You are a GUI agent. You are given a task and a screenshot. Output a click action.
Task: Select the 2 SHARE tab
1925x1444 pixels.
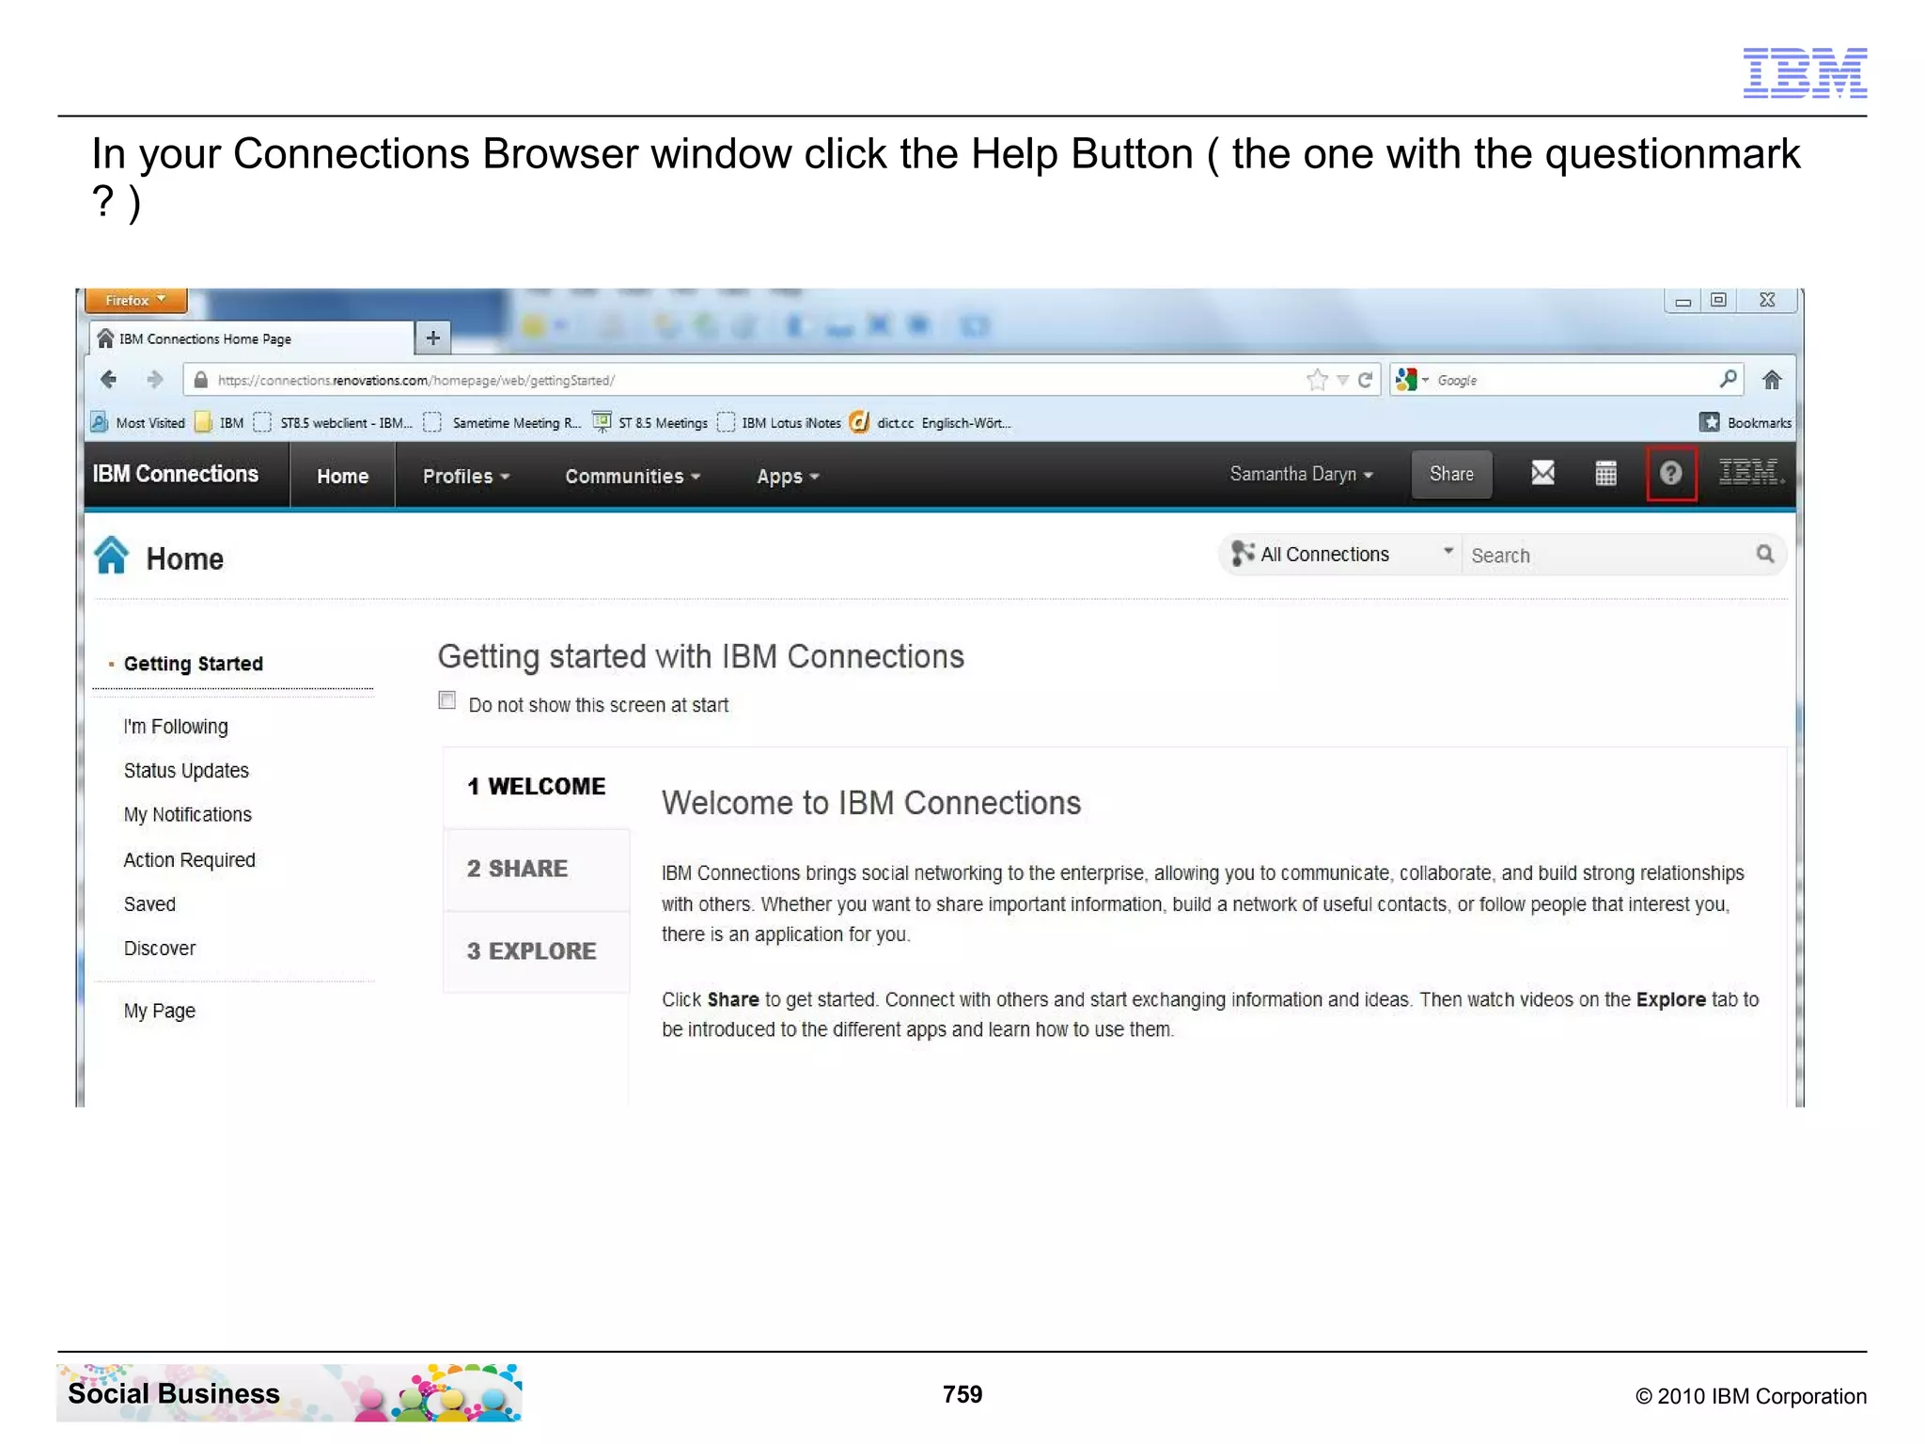click(537, 869)
